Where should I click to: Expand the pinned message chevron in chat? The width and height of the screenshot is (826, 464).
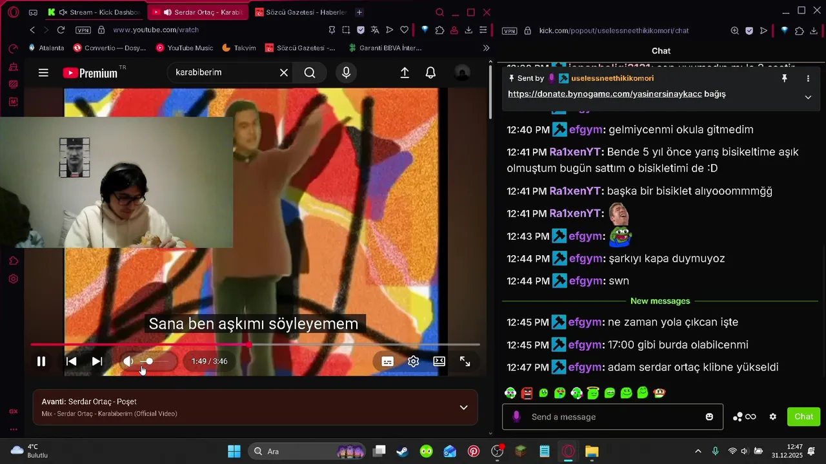(808, 97)
